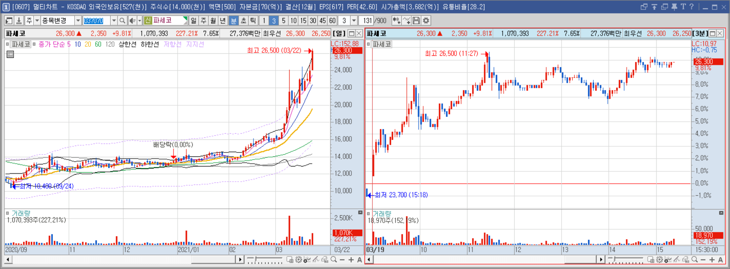Viewport: 730px width, 269px height.
Task: Click the speaker sound icon in toolbar
Action: pyautogui.click(x=132, y=21)
